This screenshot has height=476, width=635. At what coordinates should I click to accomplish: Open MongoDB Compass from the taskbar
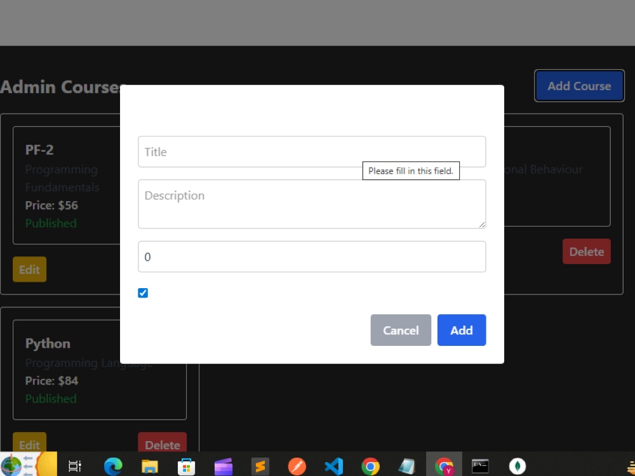click(x=517, y=466)
